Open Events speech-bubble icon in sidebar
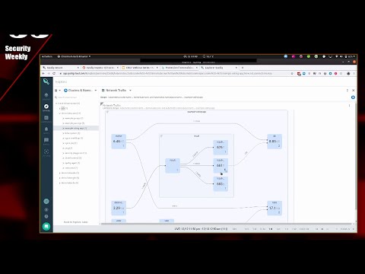Viewport: 365px width, 274px height. [x=46, y=141]
